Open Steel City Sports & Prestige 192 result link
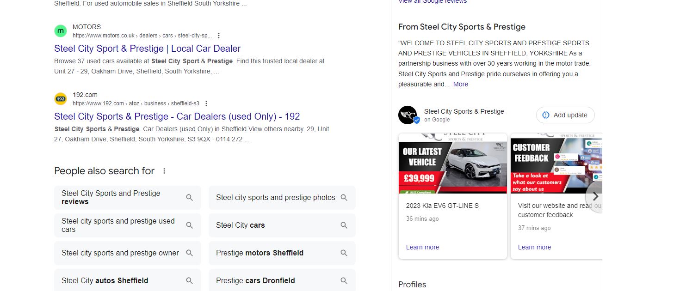 [177, 116]
